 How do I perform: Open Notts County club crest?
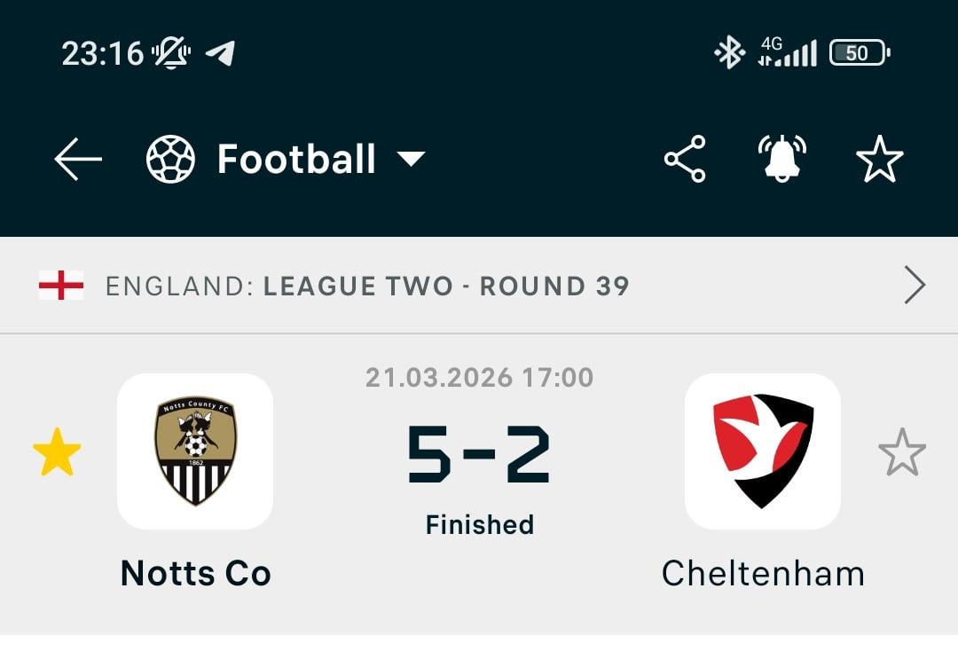pos(195,451)
